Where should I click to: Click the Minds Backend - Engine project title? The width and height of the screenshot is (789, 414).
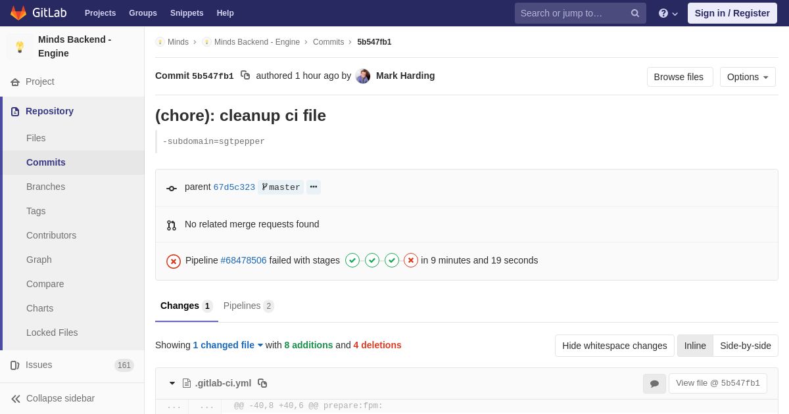[75, 47]
